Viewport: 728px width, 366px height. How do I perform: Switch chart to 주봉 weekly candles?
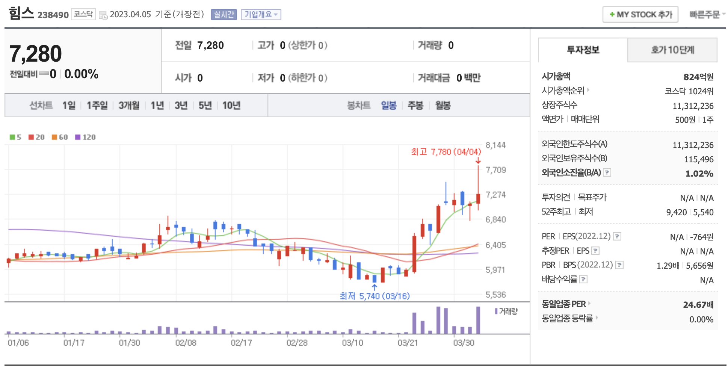(x=415, y=106)
